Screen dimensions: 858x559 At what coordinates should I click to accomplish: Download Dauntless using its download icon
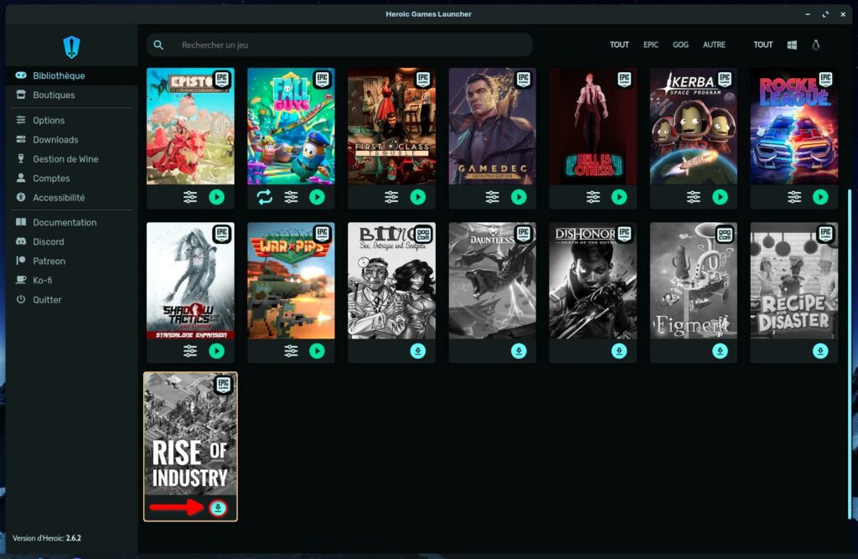(x=519, y=351)
